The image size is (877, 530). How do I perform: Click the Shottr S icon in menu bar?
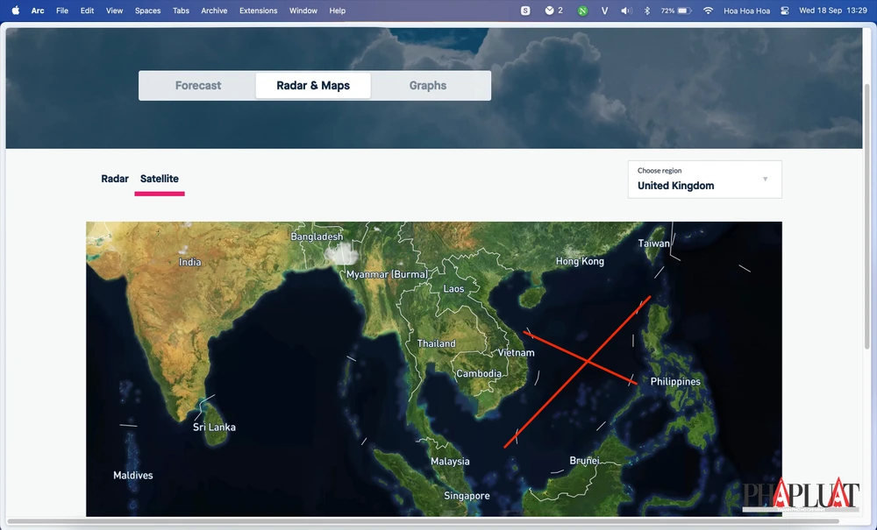pyautogui.click(x=525, y=11)
